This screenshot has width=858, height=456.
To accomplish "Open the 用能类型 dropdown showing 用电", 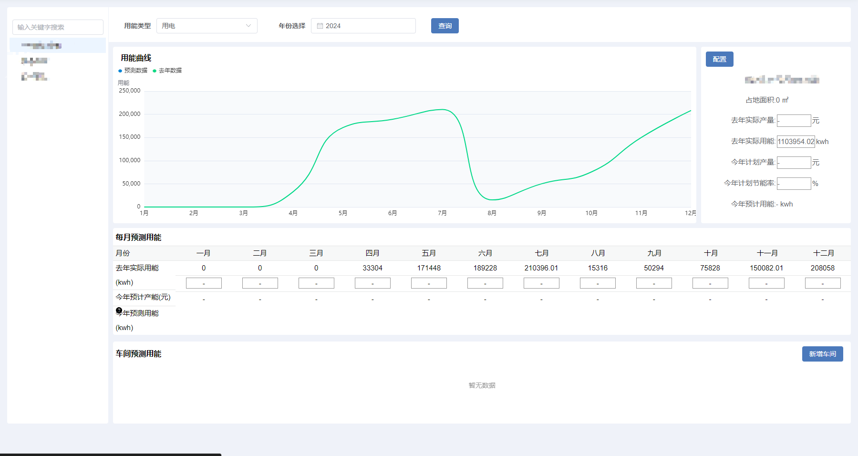I will tap(207, 26).
